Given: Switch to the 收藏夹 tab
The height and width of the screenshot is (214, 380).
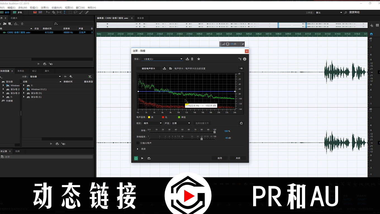Looking at the screenshot, I should click(14, 18).
